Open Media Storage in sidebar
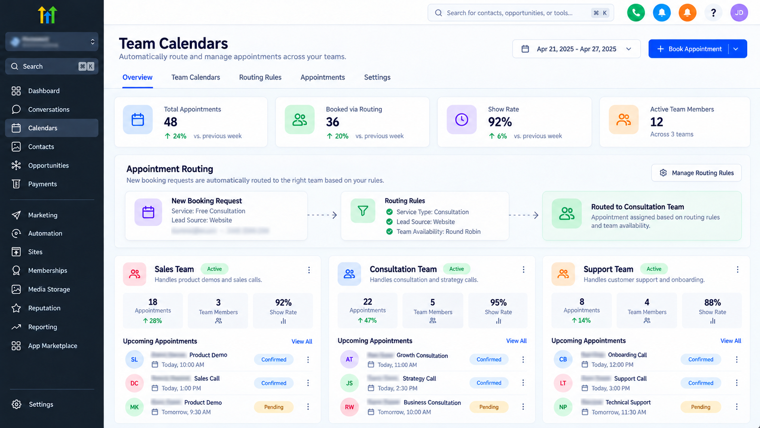The image size is (760, 428). point(51,289)
